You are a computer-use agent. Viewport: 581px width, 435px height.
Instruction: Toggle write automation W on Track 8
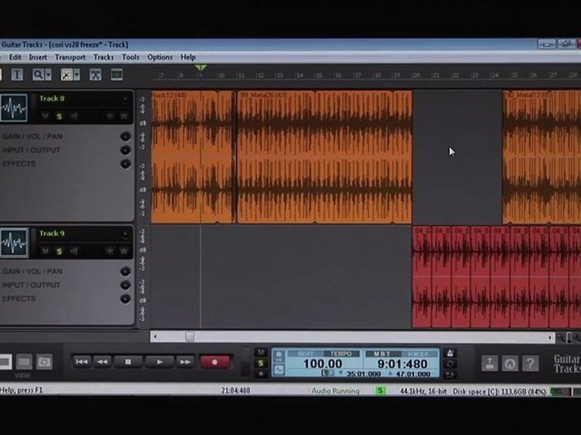123,116
